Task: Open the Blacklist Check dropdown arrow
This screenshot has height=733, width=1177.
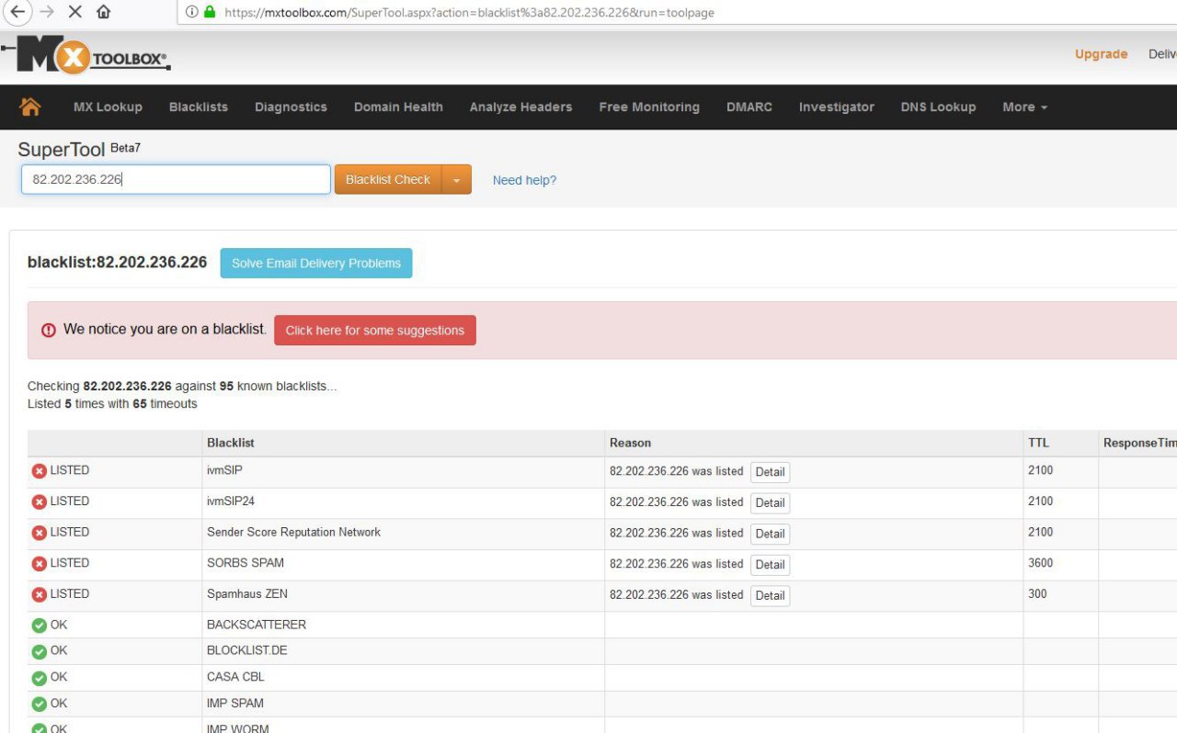Action: 457,180
